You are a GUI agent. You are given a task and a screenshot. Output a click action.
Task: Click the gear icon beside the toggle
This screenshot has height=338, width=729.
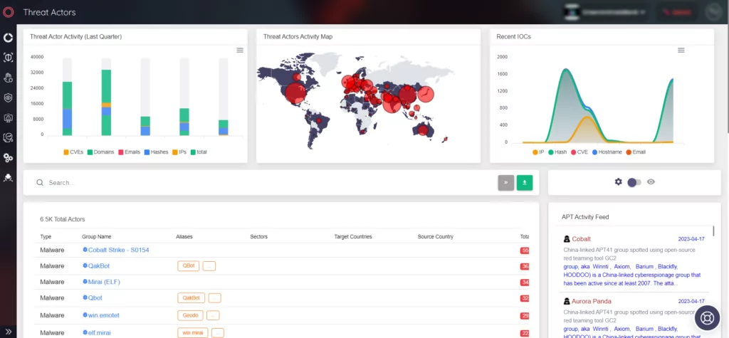pyautogui.click(x=619, y=181)
